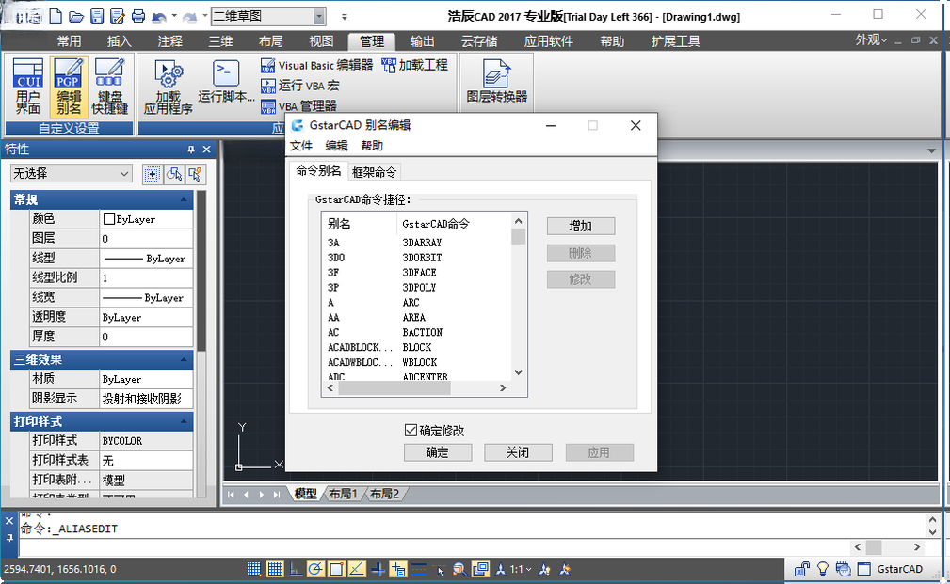The image size is (950, 584).
Task: Click the 增加 button
Action: (x=580, y=226)
